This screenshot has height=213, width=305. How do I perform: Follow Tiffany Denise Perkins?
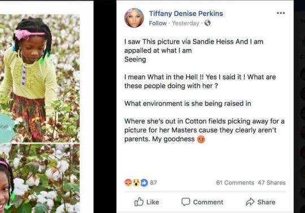[x=158, y=23]
